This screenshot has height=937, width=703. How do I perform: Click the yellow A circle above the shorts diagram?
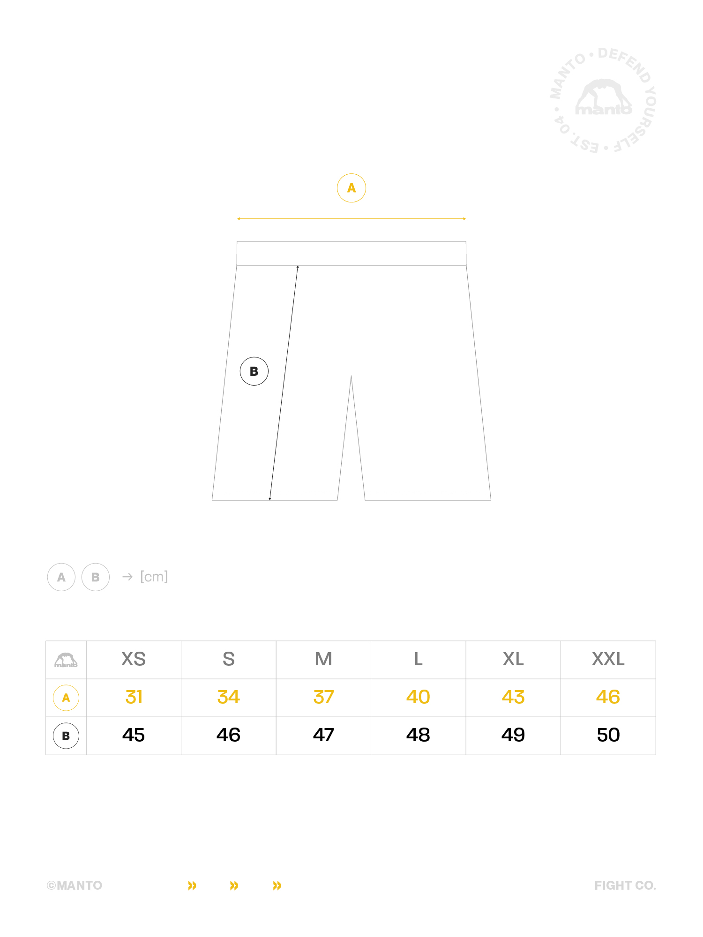click(x=351, y=188)
